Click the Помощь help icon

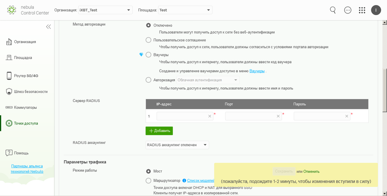pyautogui.click(x=9, y=153)
